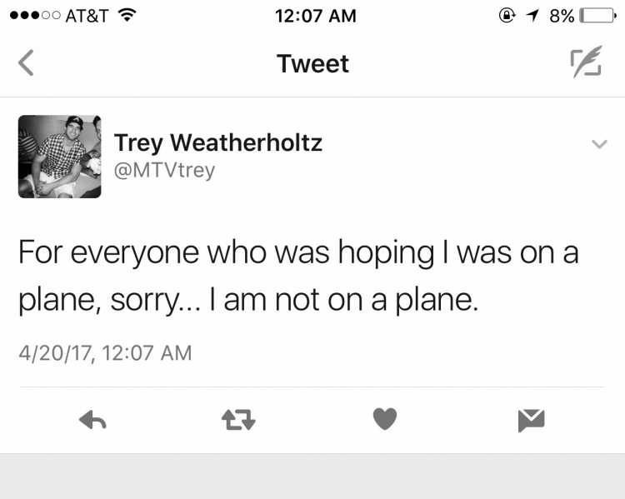Tap the 8% battery percentage

(562, 16)
